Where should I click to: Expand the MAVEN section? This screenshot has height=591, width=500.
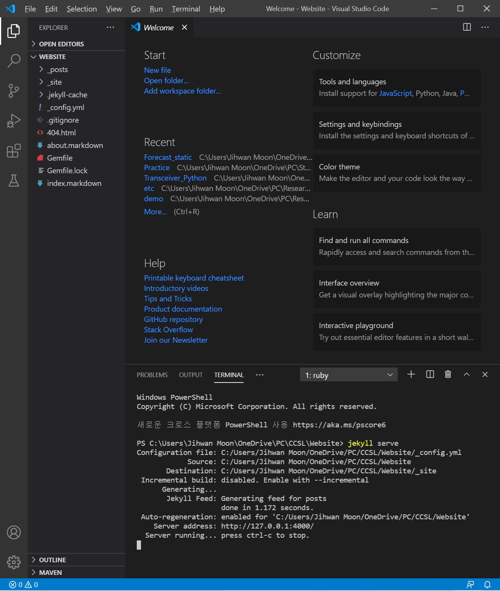coord(77,573)
